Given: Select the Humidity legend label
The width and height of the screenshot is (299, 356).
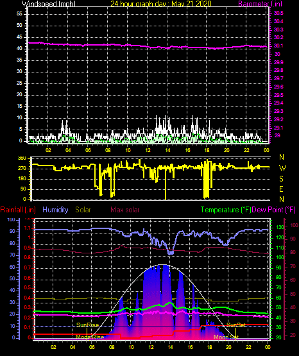Looking at the screenshot, I should click(55, 210).
